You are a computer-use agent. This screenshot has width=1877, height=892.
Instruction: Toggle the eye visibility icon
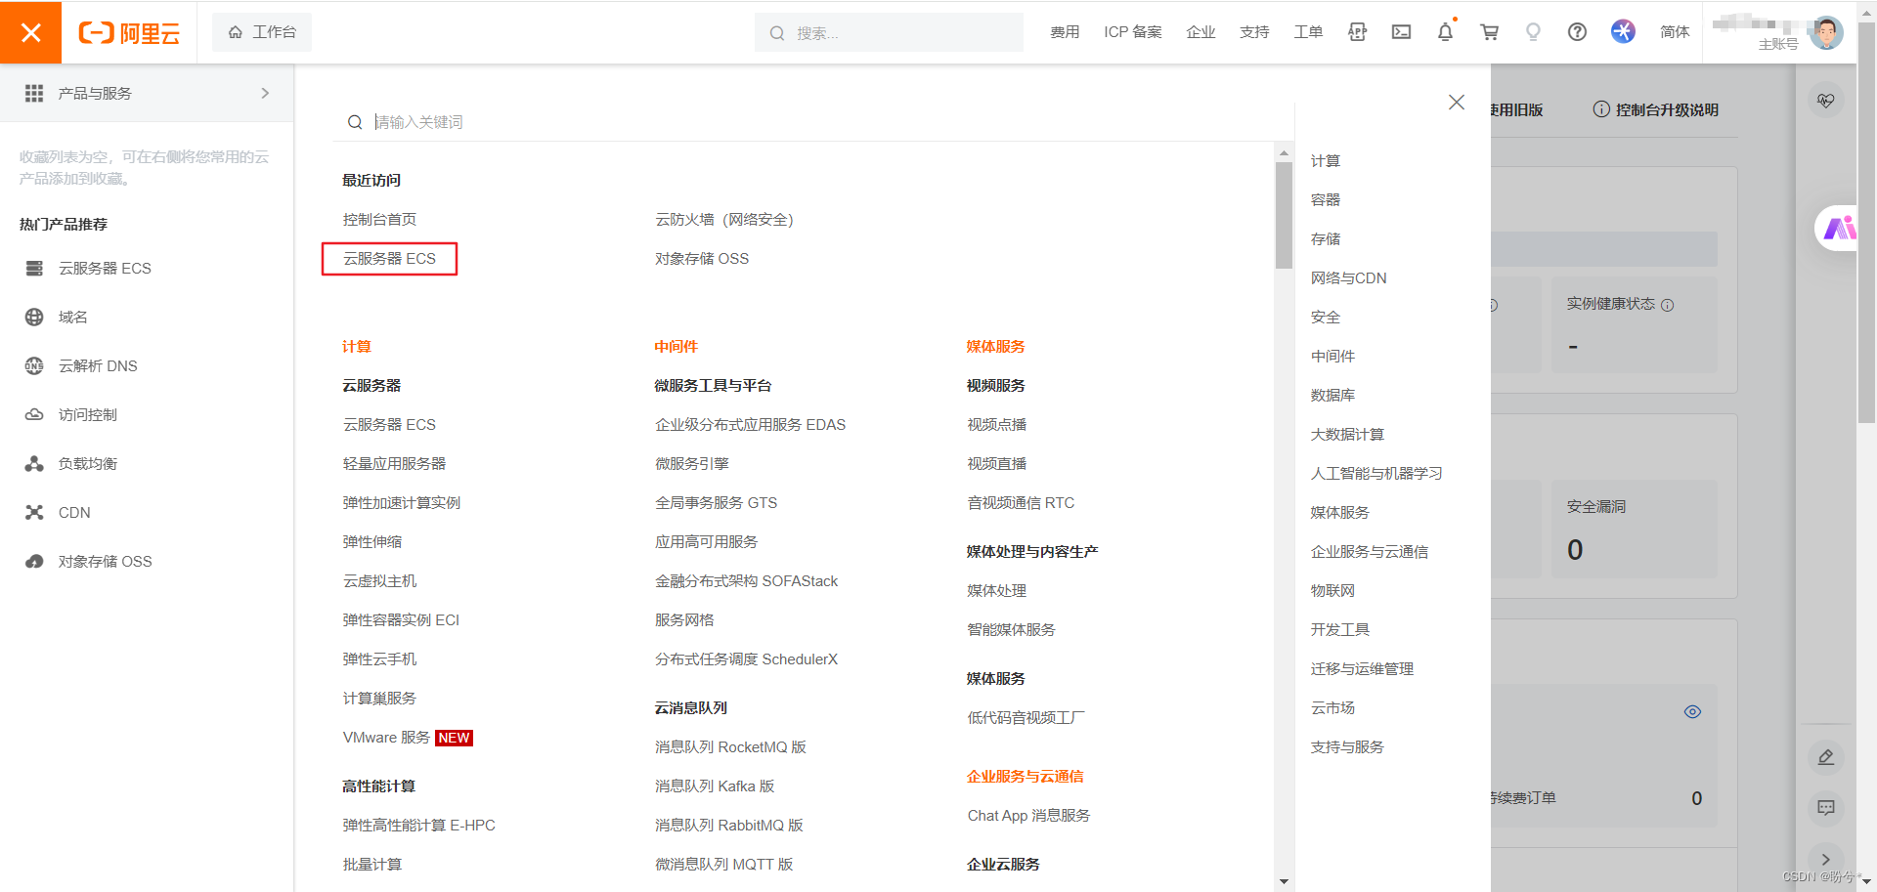tap(1692, 712)
